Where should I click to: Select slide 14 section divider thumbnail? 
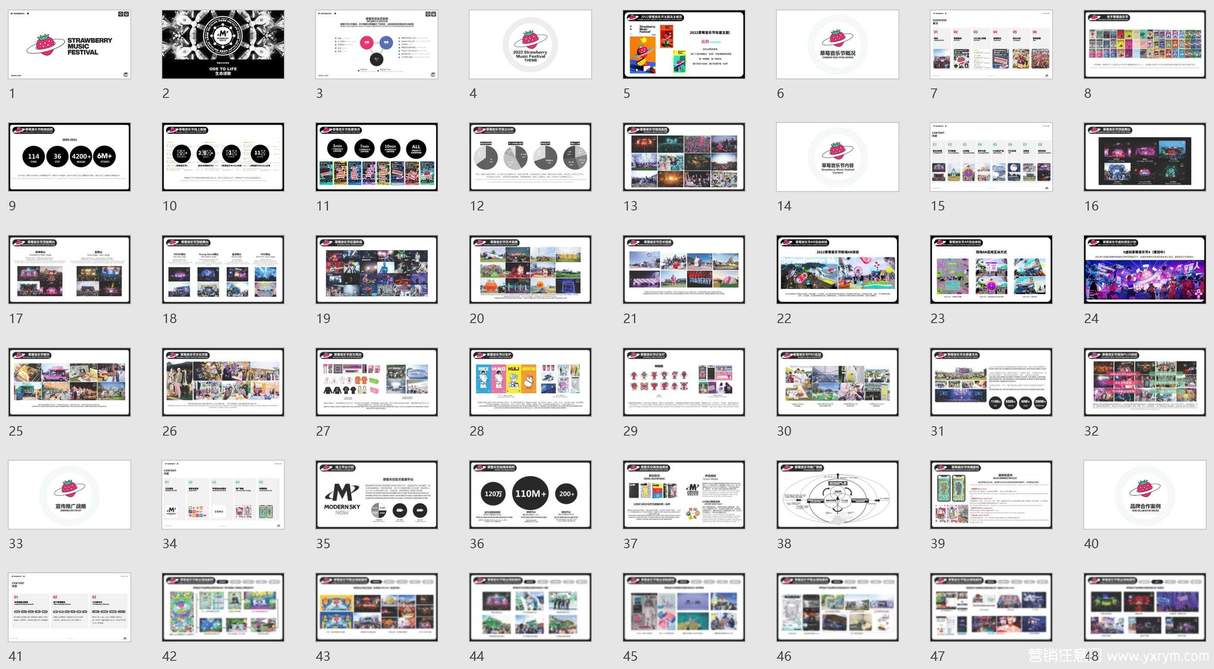click(837, 157)
